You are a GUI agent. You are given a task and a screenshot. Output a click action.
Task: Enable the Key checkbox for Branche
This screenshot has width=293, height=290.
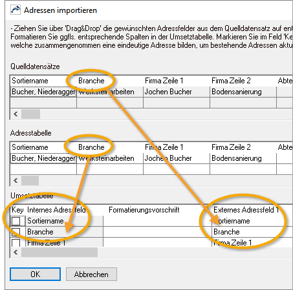click(x=16, y=232)
